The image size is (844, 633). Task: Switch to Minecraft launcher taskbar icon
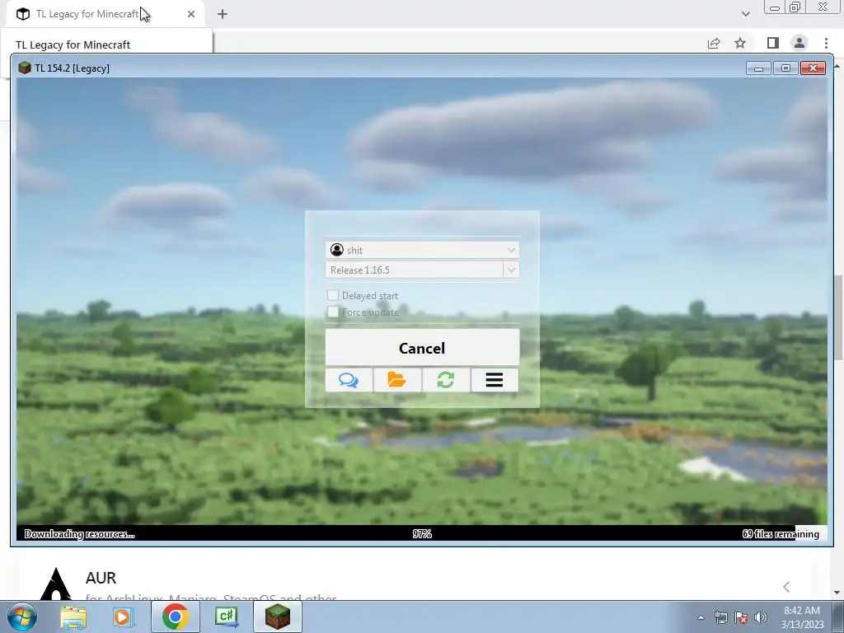pos(277,617)
